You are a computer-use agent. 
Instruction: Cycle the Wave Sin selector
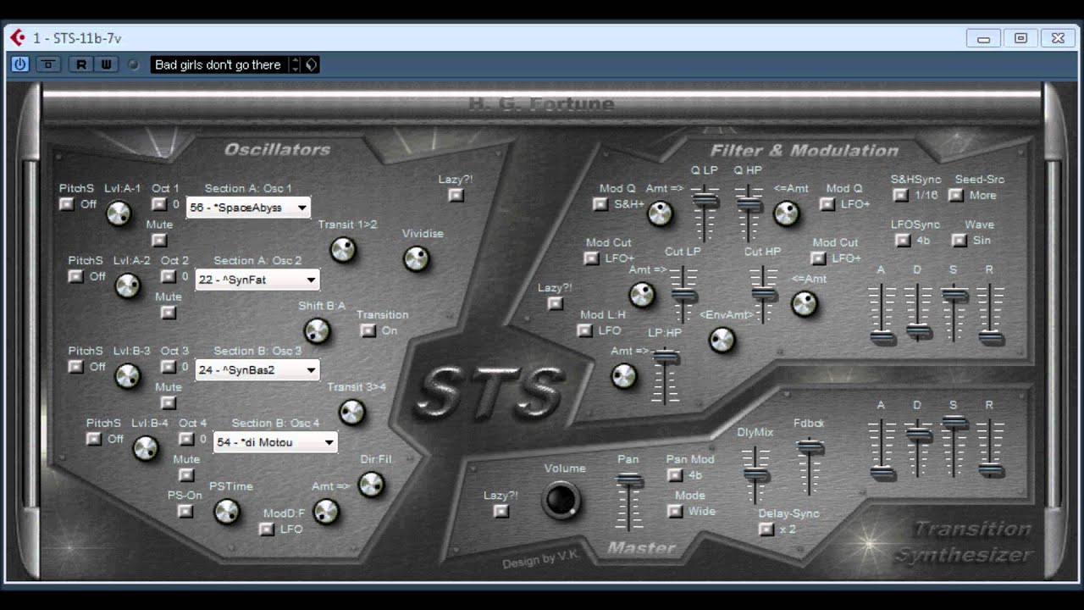point(959,240)
